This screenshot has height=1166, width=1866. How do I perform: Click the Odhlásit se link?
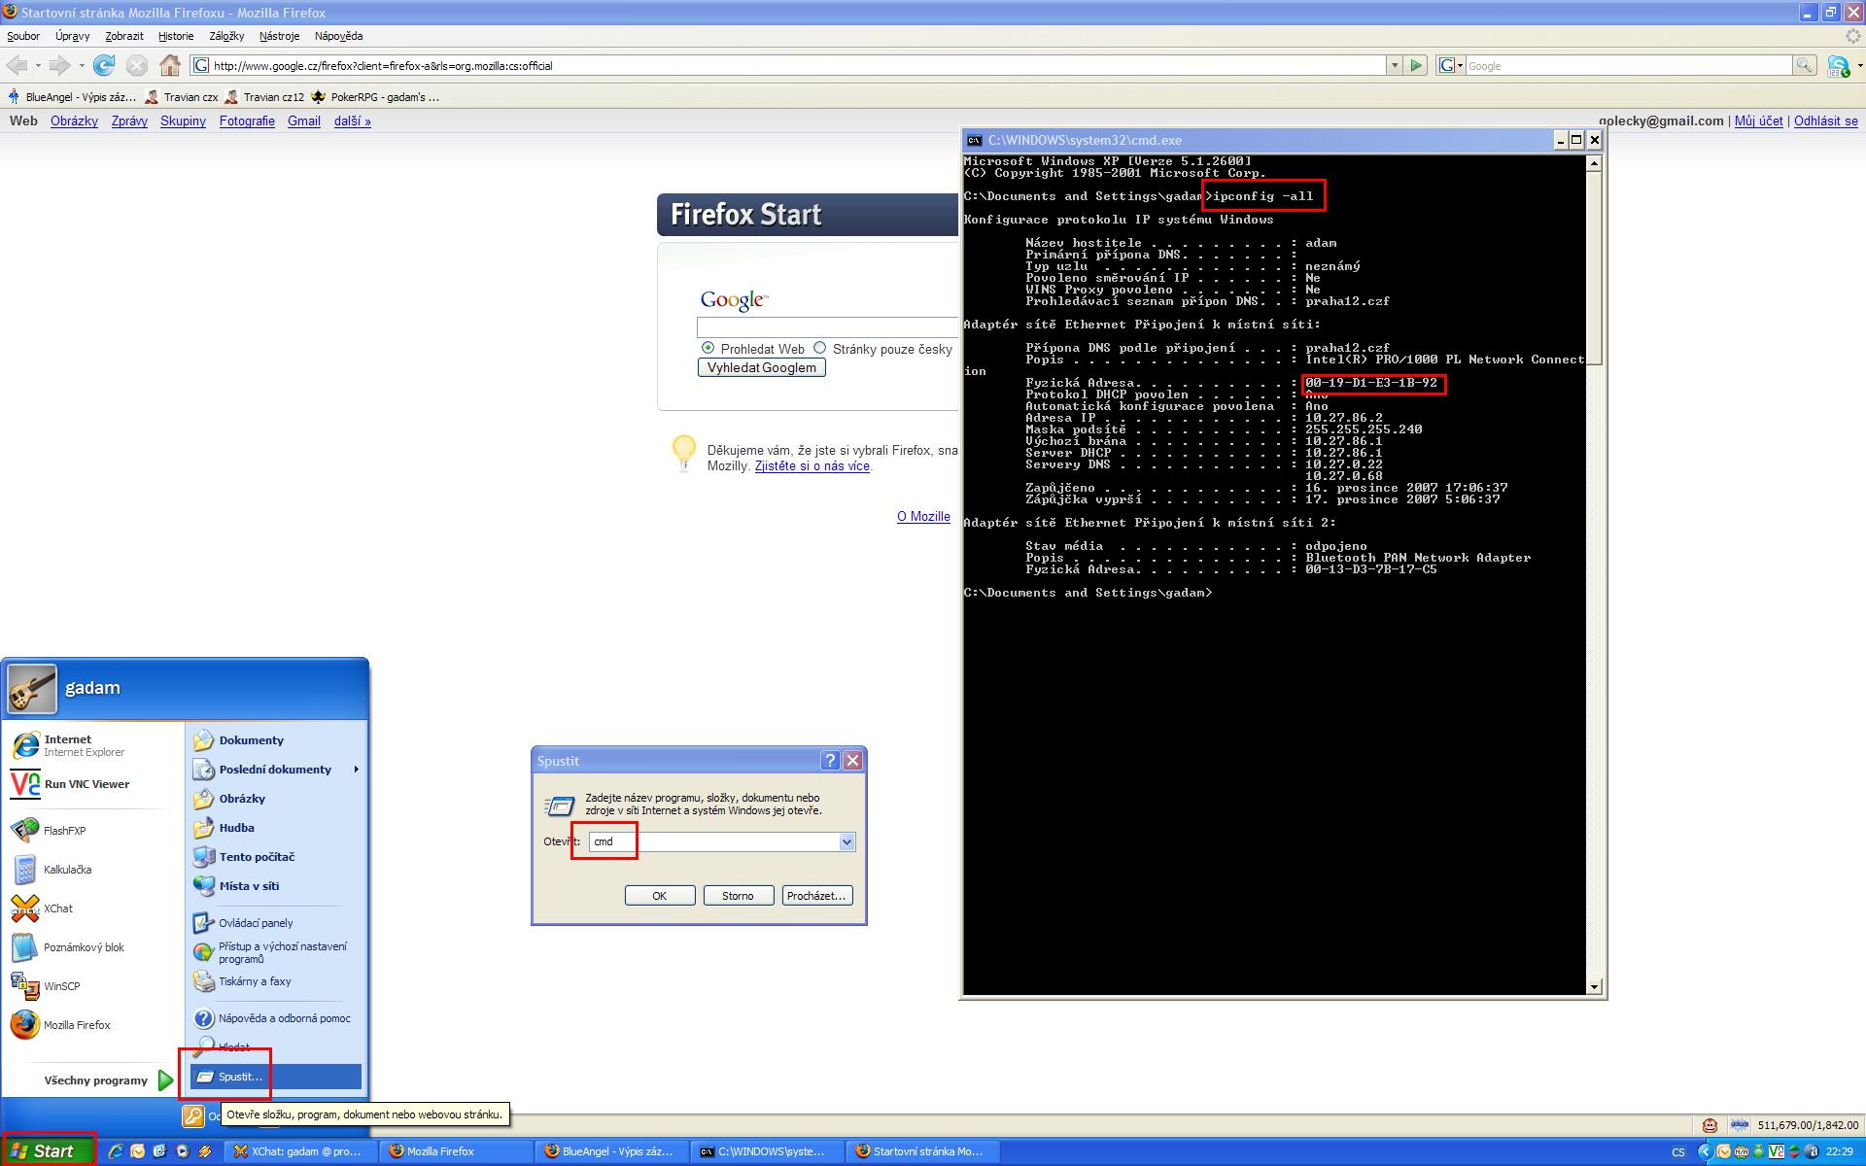(1826, 121)
